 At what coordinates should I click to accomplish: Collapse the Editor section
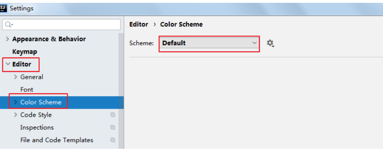[8, 64]
